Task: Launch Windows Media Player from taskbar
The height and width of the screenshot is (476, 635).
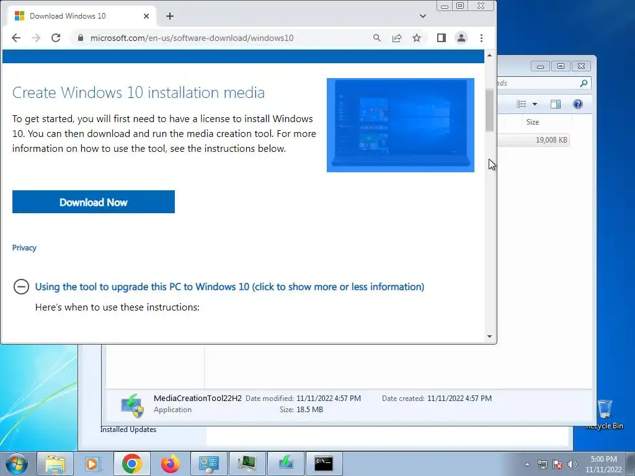Action: 93,464
